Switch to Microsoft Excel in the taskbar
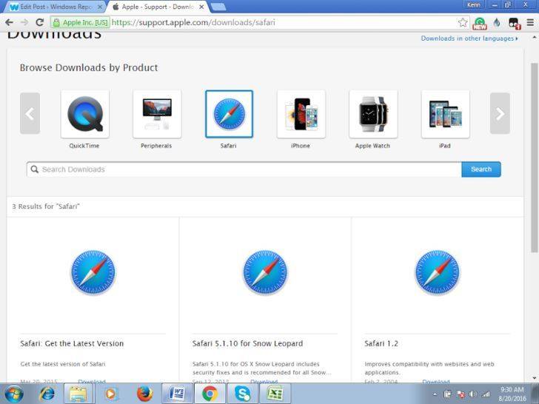Image resolution: width=539 pixels, height=404 pixels. click(x=275, y=394)
